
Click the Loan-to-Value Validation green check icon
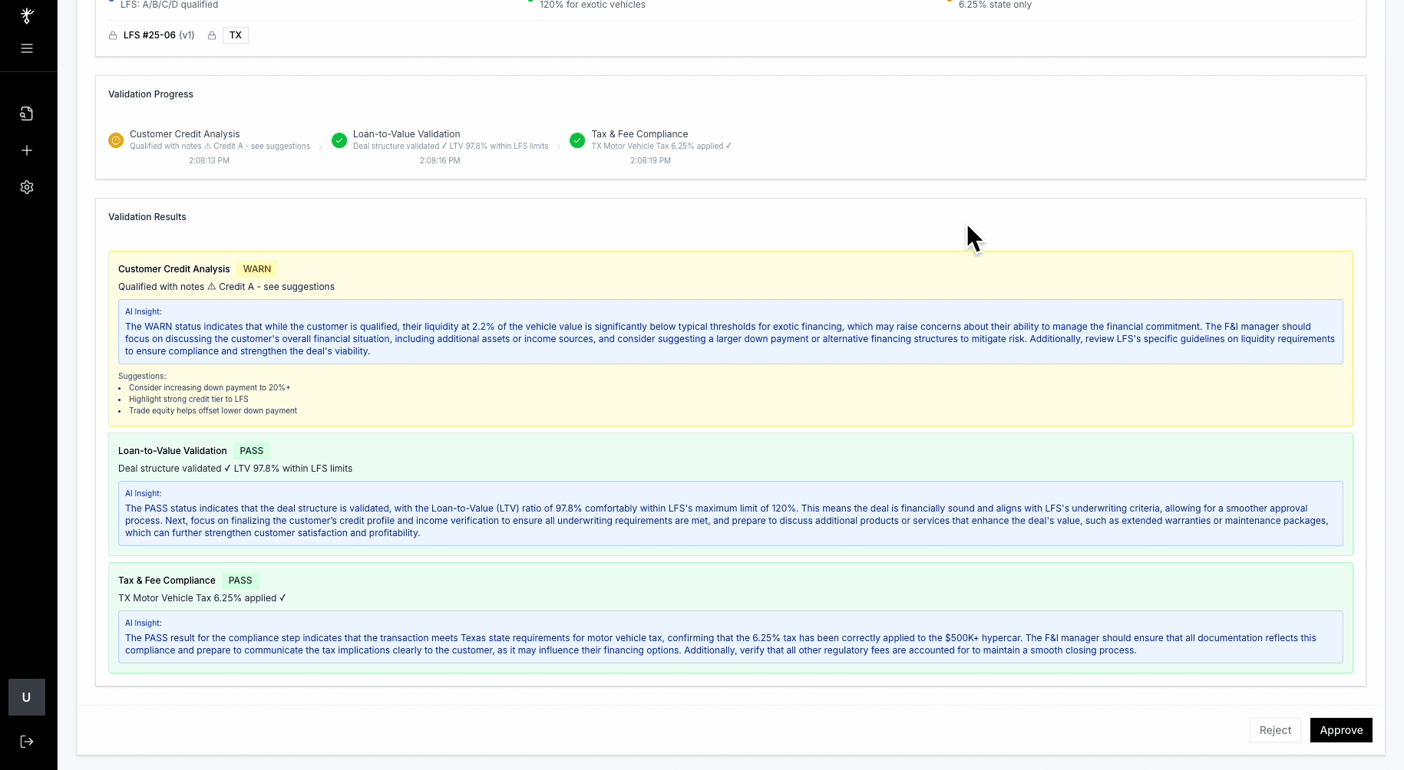tap(339, 140)
